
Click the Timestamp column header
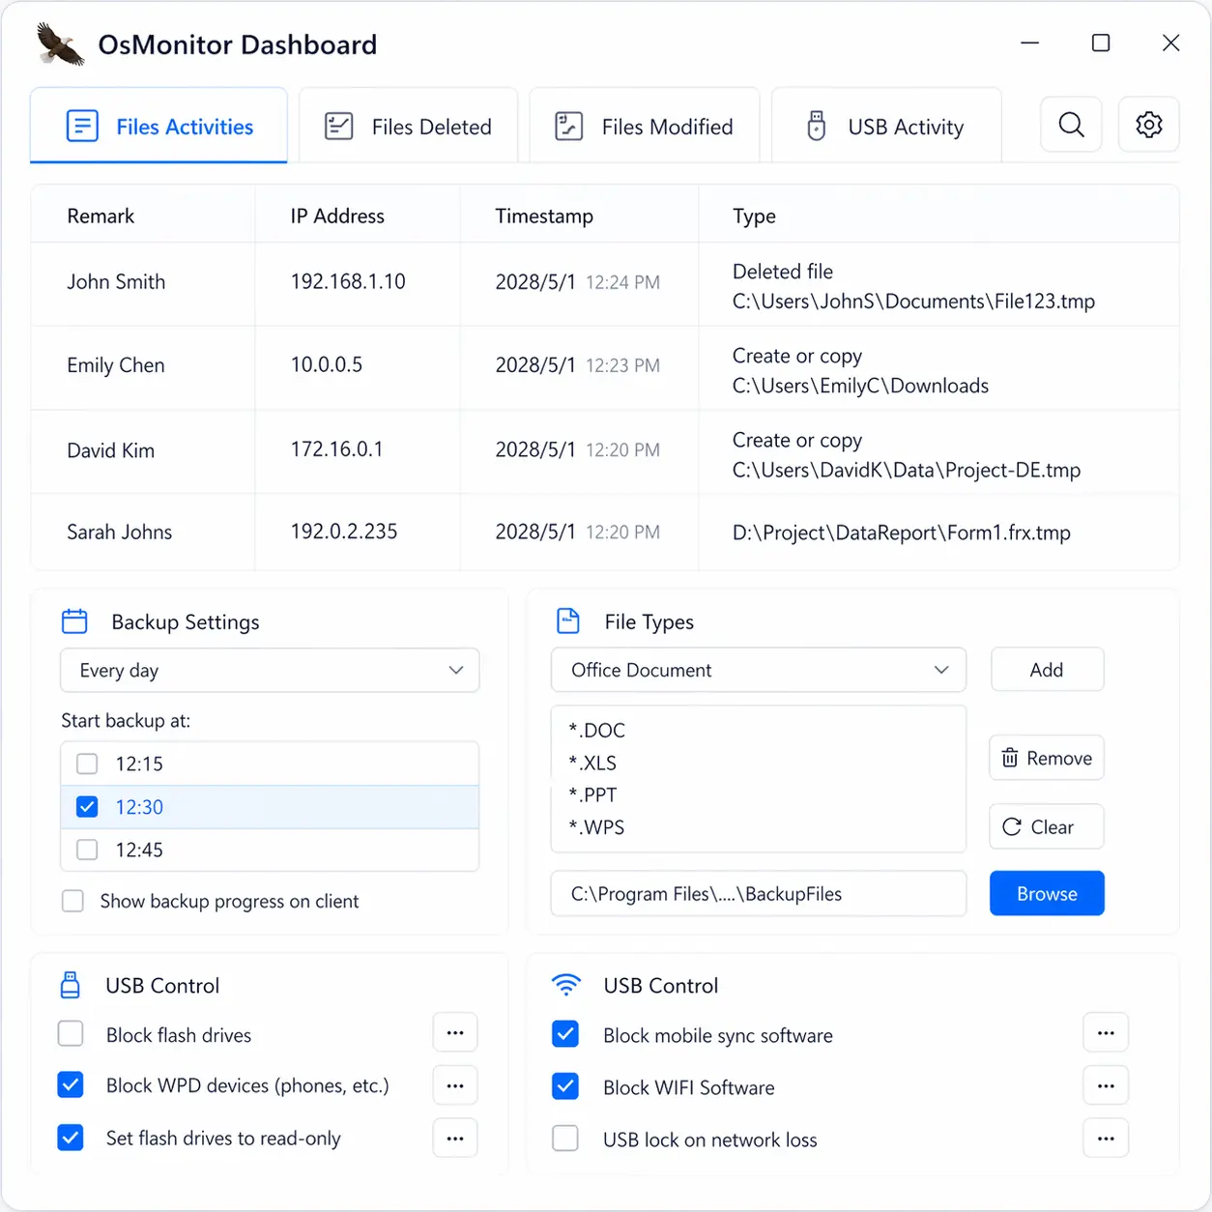[x=544, y=216]
